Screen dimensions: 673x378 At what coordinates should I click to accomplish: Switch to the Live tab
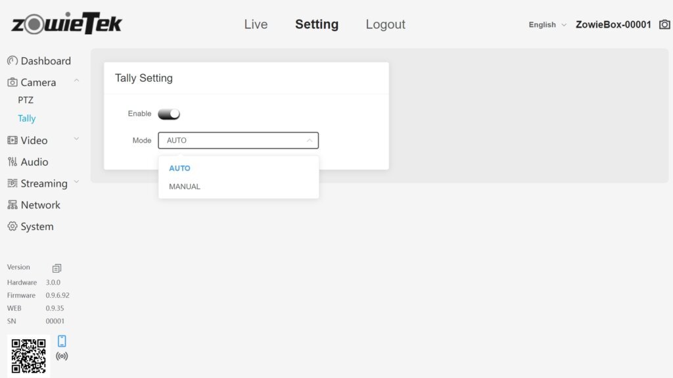256,24
